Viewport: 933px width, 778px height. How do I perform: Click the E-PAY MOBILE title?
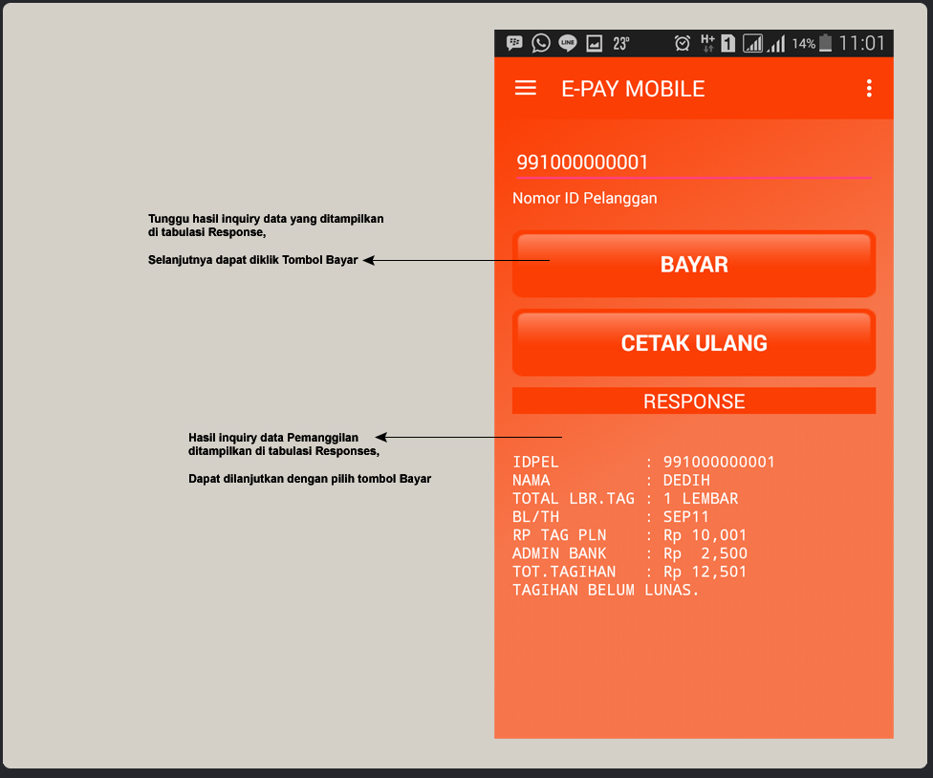click(633, 89)
